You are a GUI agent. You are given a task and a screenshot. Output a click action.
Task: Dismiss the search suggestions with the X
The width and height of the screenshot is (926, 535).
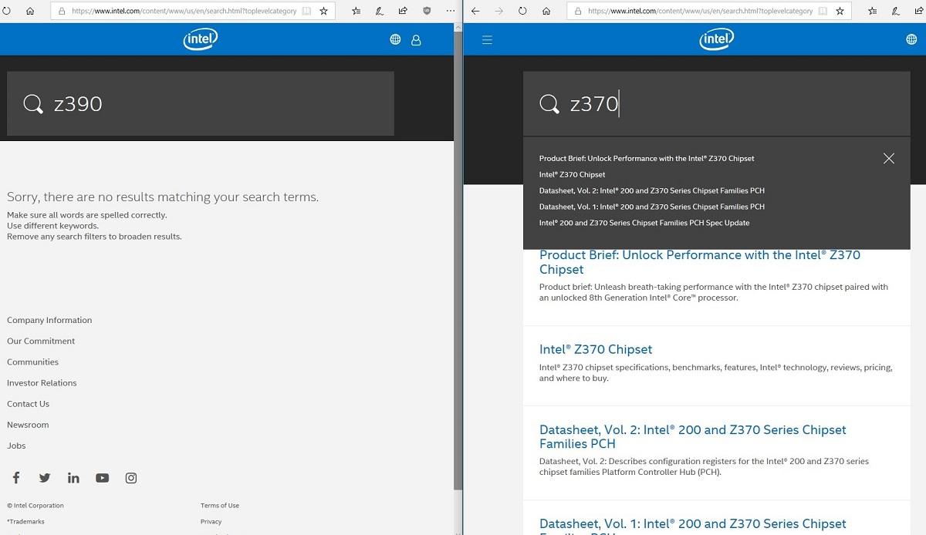[x=888, y=158]
